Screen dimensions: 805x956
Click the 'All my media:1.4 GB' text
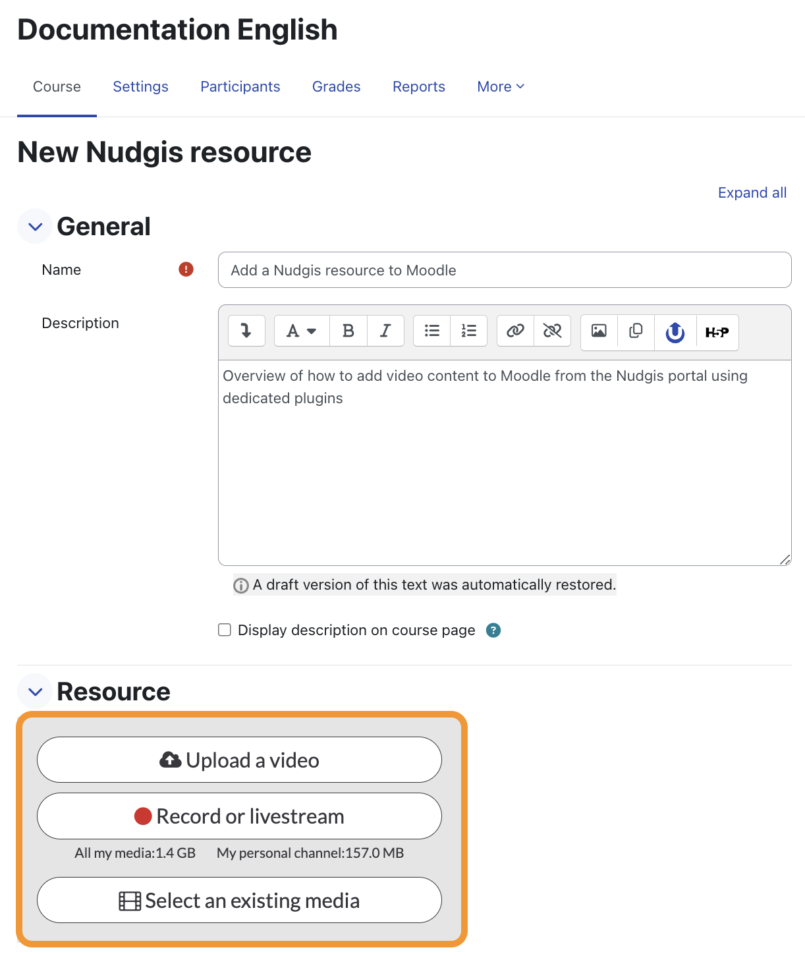pos(135,853)
